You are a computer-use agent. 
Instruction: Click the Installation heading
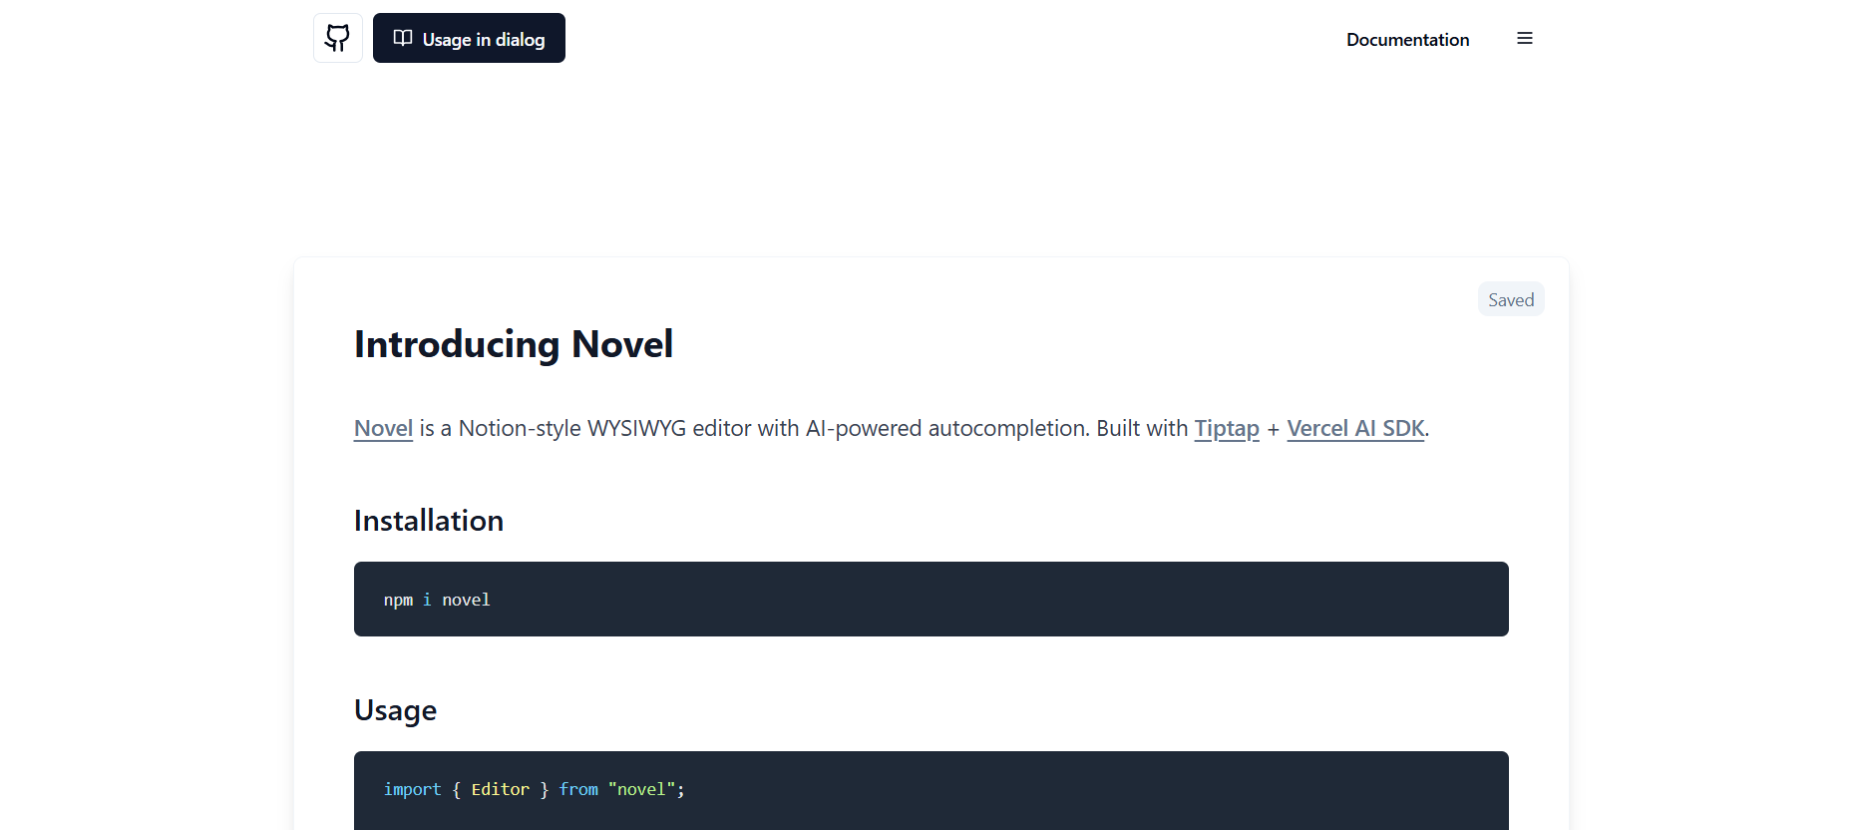point(429,521)
